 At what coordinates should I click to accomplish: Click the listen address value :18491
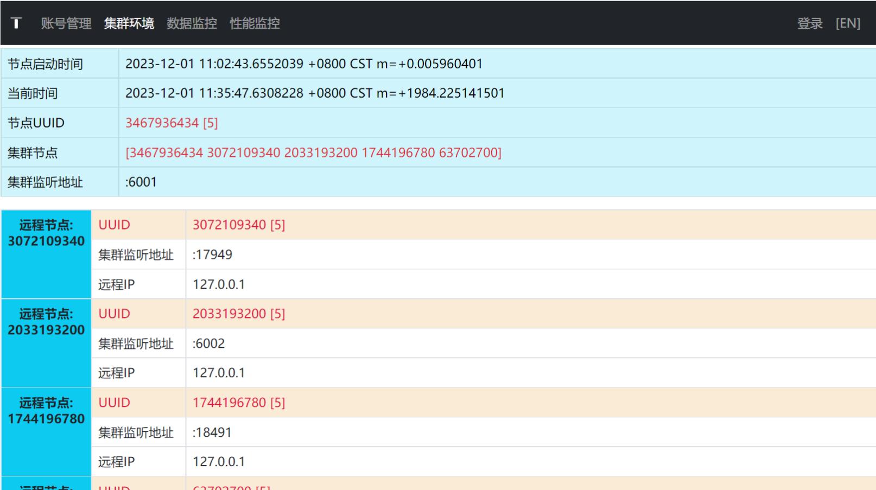(x=212, y=432)
